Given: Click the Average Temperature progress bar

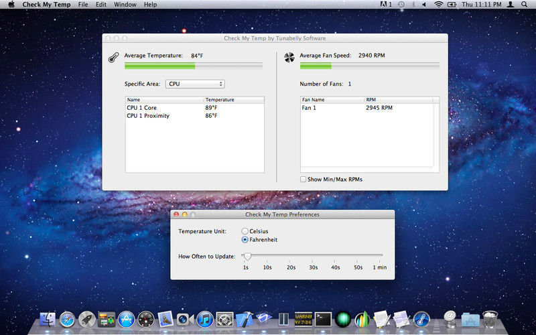Looking at the screenshot, I should click(x=194, y=66).
